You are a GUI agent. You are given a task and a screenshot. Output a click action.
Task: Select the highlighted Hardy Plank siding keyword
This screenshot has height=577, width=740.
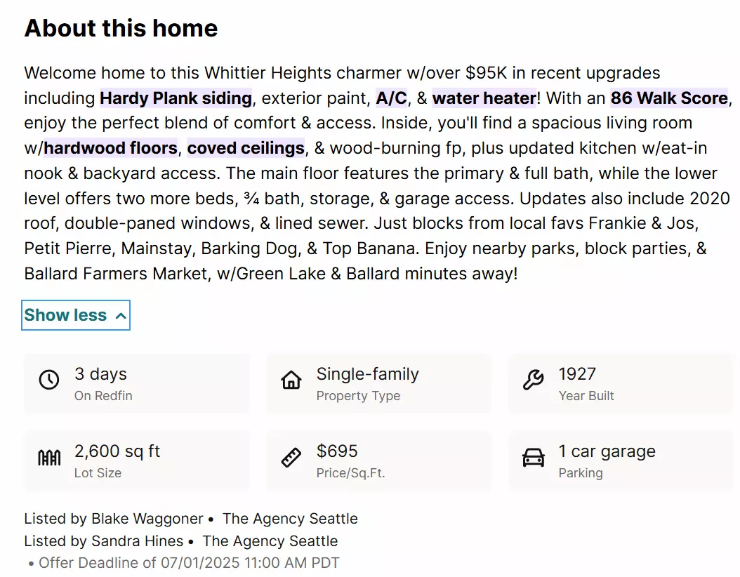coord(176,98)
